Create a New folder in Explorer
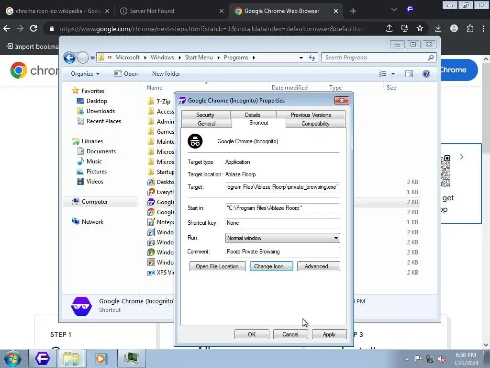 point(166,74)
